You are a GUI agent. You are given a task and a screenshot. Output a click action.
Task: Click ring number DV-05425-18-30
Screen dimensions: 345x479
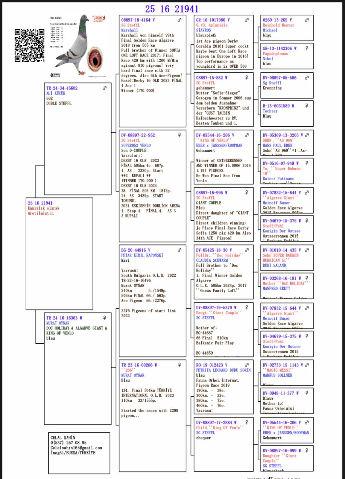pos(212,250)
